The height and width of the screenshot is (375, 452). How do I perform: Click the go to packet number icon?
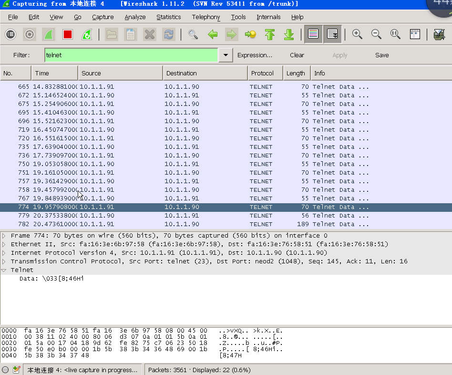click(x=250, y=34)
